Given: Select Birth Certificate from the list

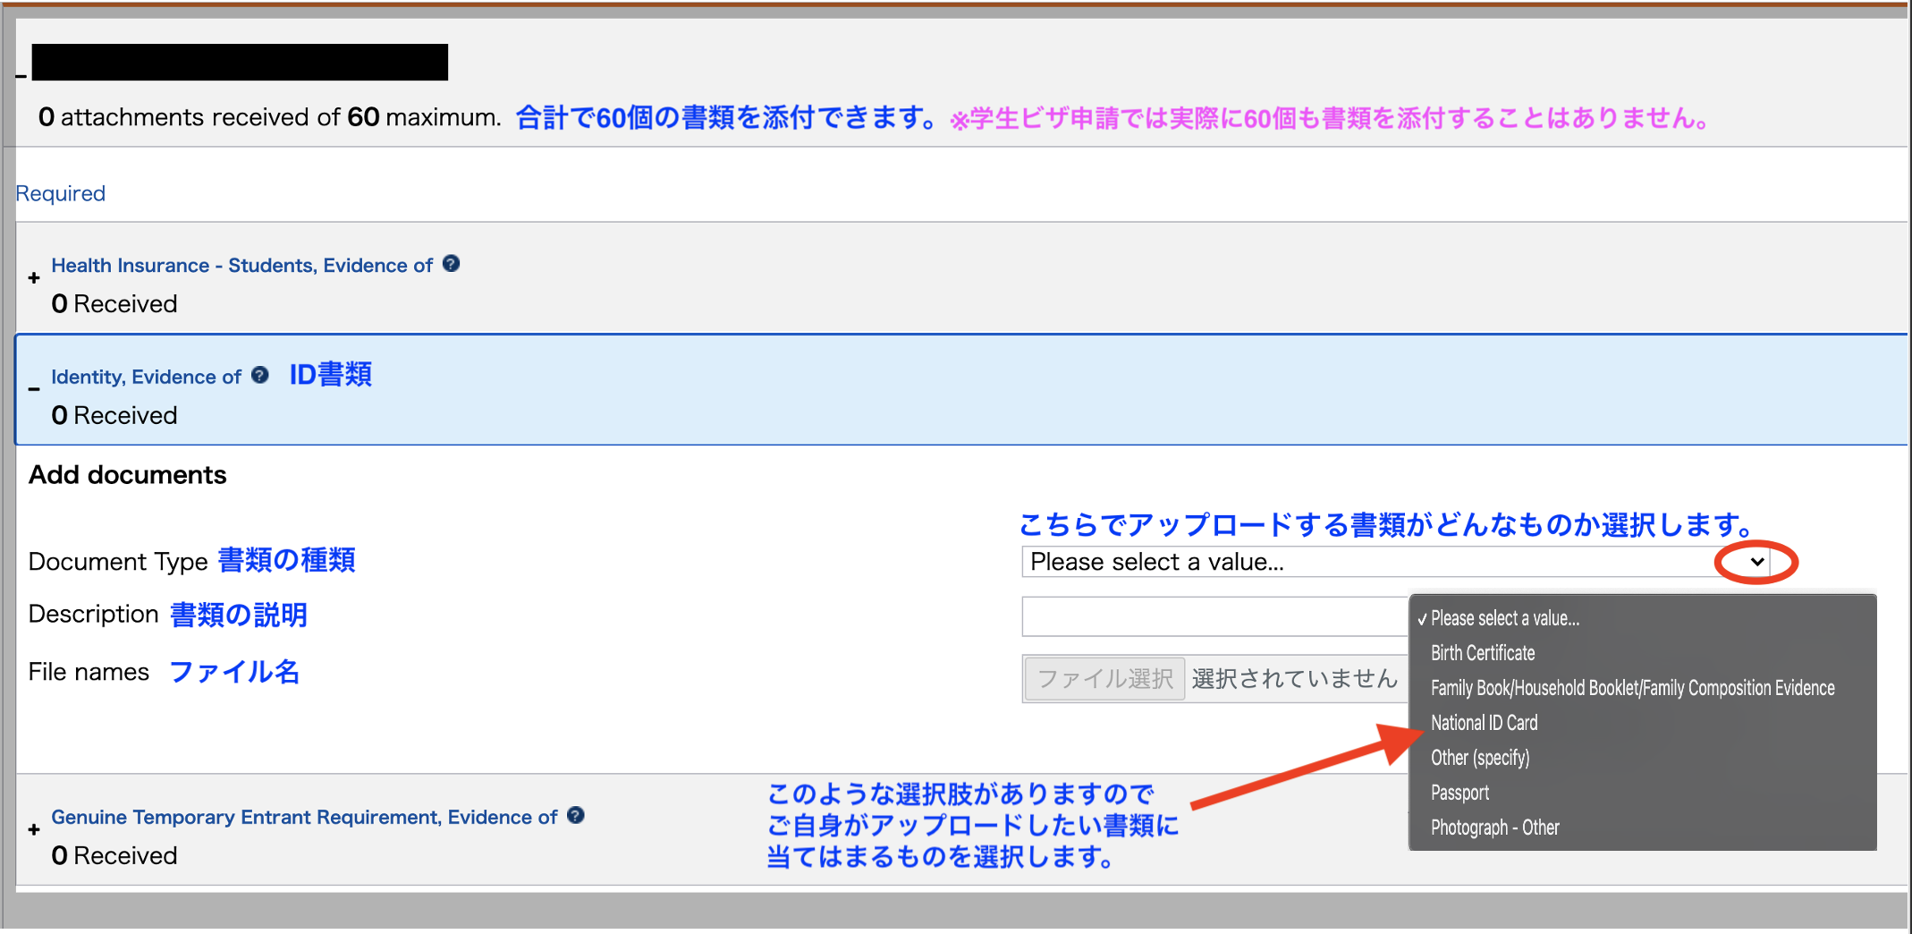Looking at the screenshot, I should click(x=1482, y=653).
